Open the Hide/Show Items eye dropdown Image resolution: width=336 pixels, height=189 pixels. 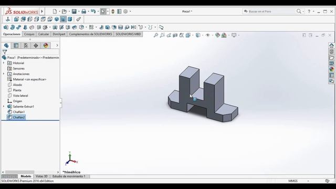tap(212, 35)
